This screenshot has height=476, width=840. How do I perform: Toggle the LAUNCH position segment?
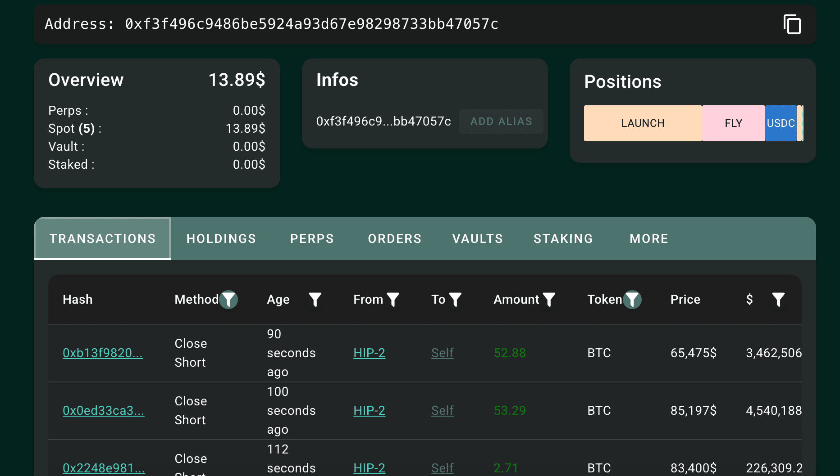643,123
